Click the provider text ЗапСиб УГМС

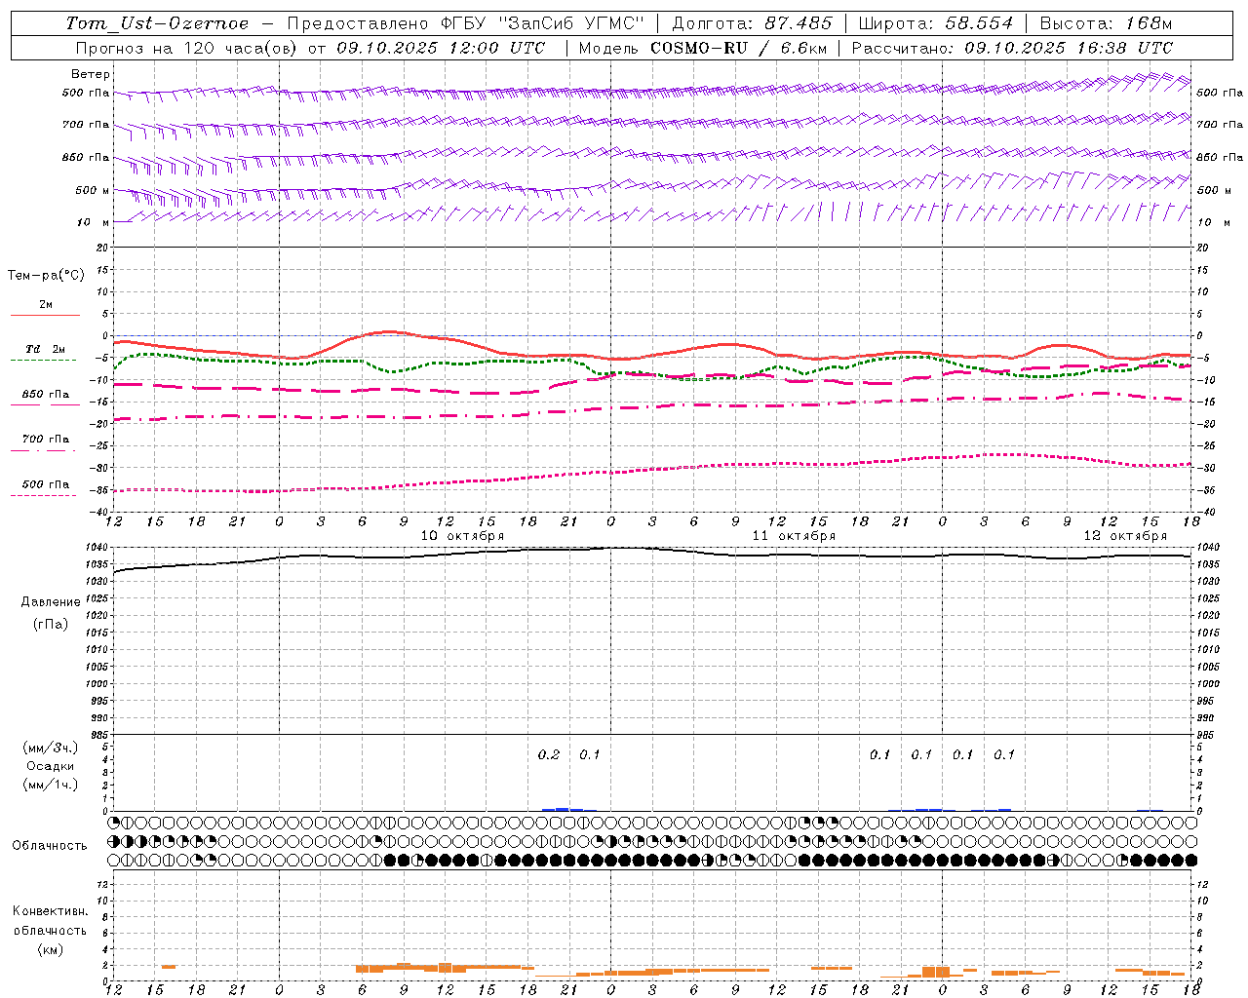pos(572,23)
